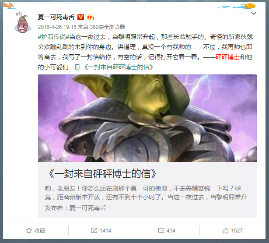Image resolution: width=269 pixels, height=243 pixels.
Task: Click the orange V verified badge
Action: click(x=80, y=17)
